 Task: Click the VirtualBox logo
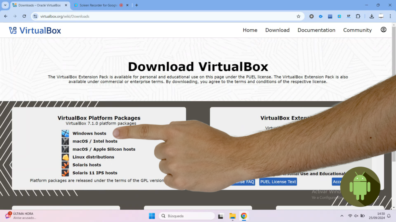point(35,30)
